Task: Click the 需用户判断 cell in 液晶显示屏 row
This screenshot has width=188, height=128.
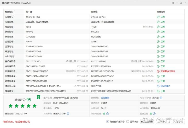Action: point(96,86)
